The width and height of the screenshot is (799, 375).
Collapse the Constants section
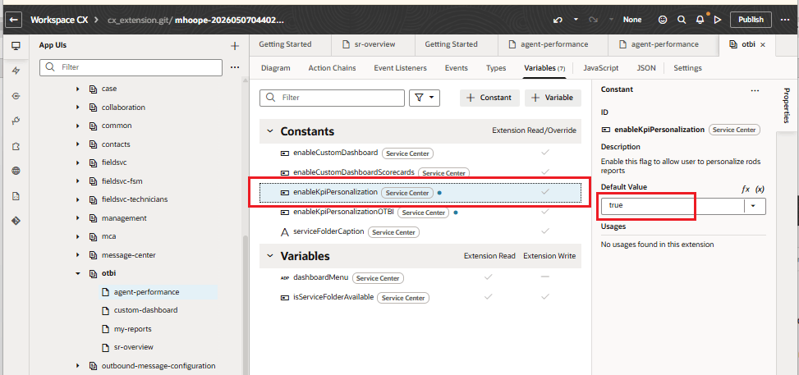pos(269,131)
